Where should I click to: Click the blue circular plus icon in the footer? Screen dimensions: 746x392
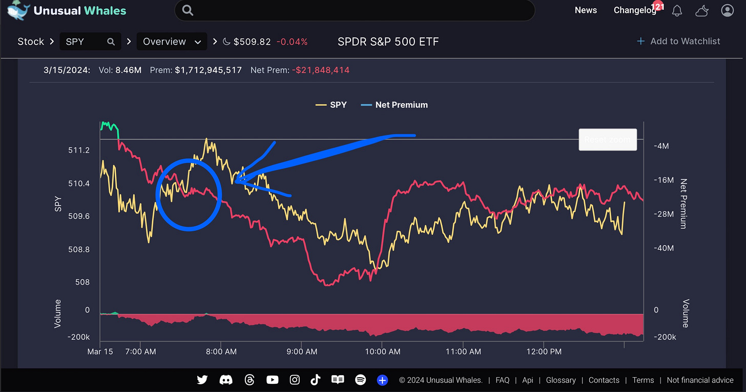coord(383,380)
